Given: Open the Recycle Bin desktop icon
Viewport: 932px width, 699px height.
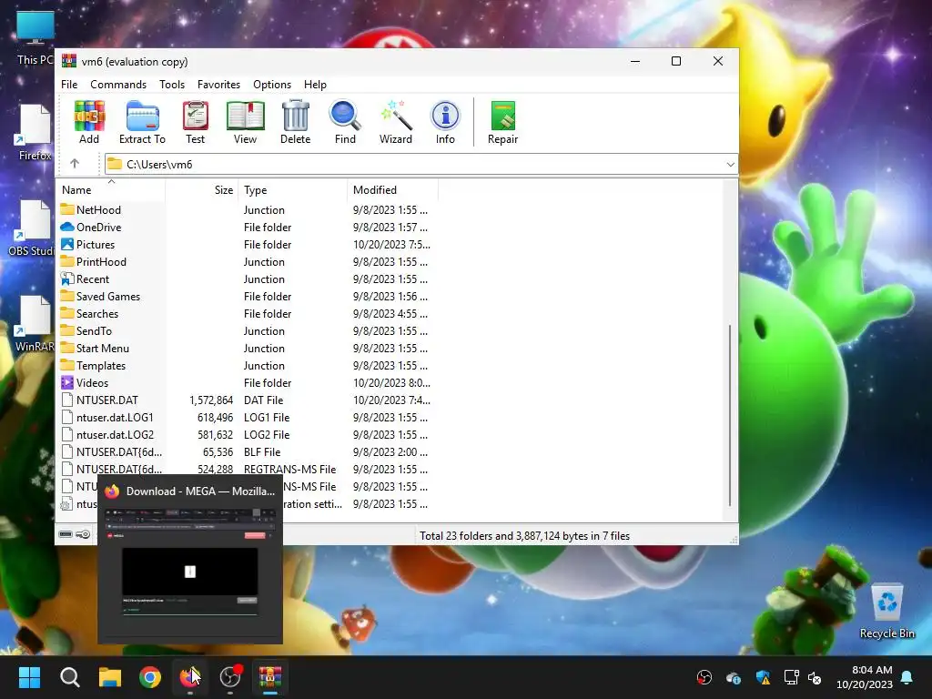Looking at the screenshot, I should tap(886, 610).
